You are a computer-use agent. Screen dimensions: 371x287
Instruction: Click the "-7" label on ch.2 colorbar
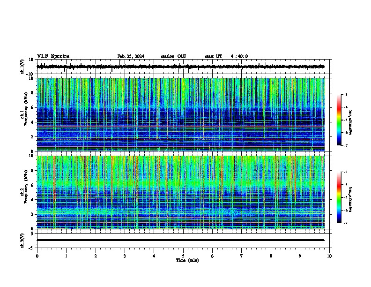tap(346, 223)
